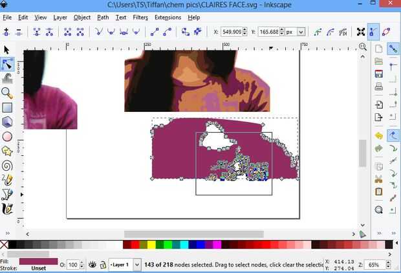
Task: Select the Selector arrow tool
Action: (7, 50)
